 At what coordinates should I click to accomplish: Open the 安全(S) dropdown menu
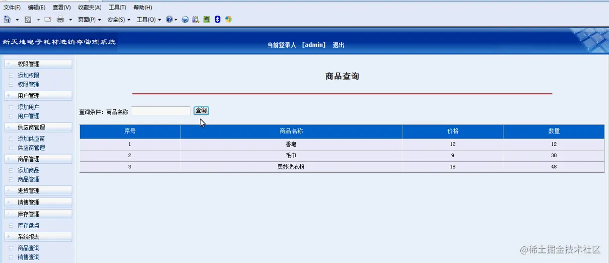119,20
